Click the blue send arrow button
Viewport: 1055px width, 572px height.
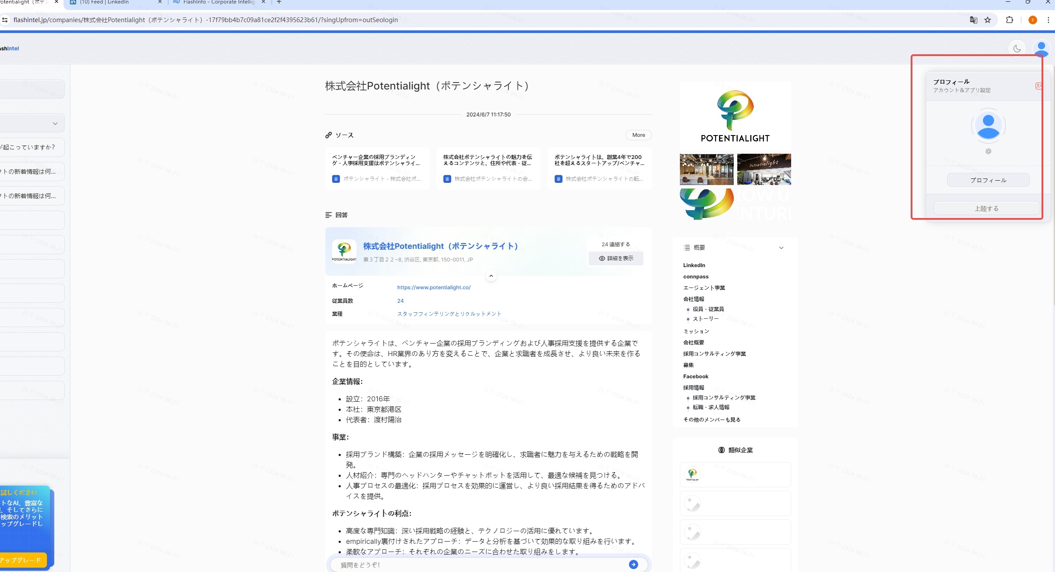[x=633, y=564]
